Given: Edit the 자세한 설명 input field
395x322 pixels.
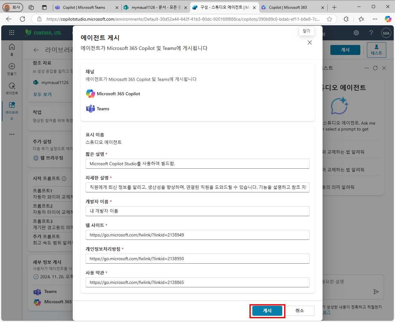Looking at the screenshot, I should tap(198, 187).
